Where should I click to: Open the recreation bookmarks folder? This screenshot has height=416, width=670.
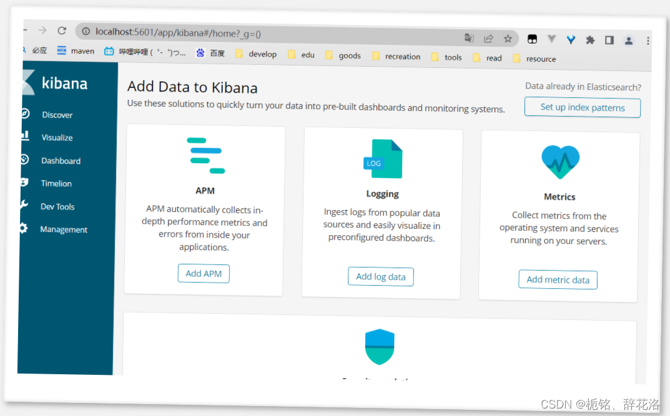396,56
